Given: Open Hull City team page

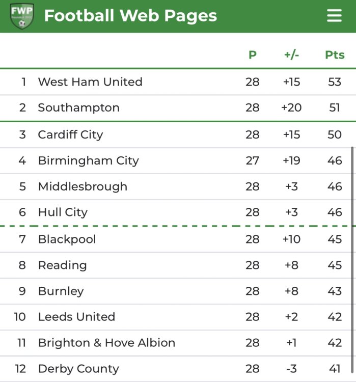Looking at the screenshot, I should [x=63, y=212].
